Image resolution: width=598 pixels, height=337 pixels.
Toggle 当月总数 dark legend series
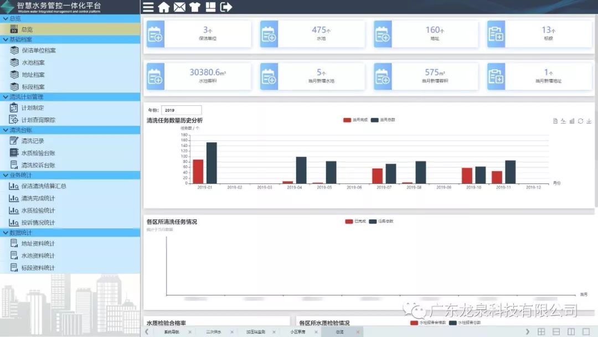tap(383, 120)
